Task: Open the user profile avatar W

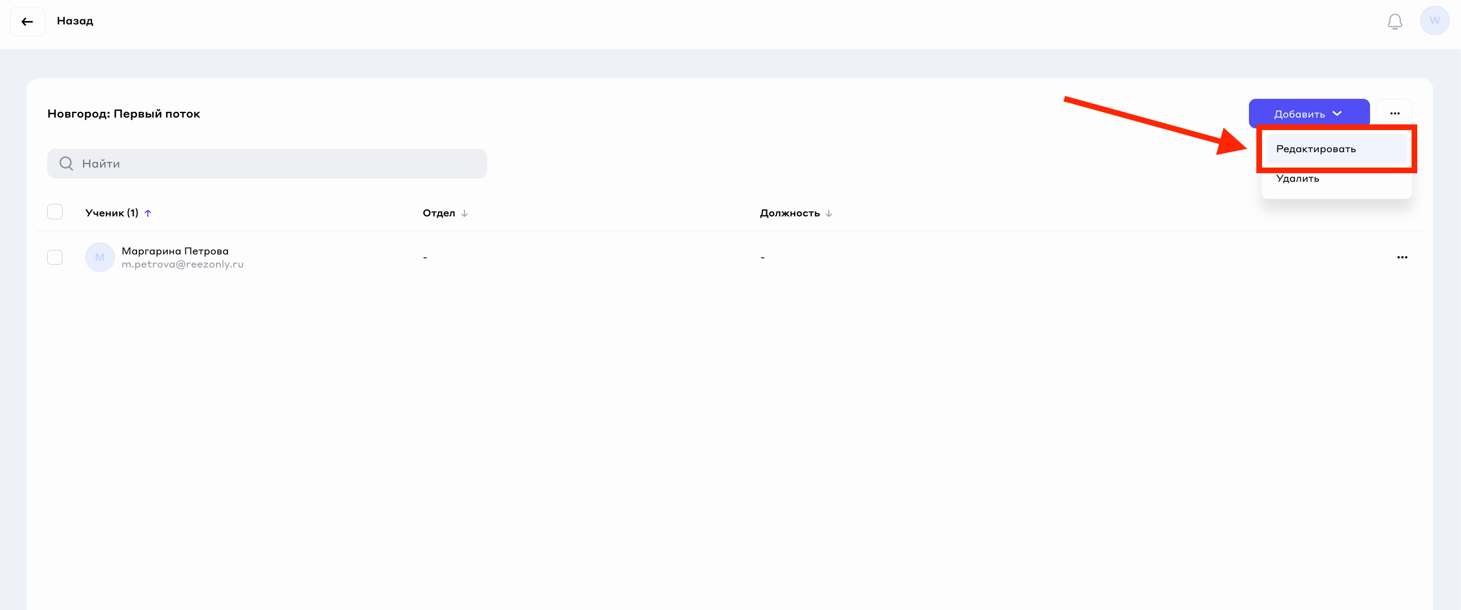Action: (1434, 21)
